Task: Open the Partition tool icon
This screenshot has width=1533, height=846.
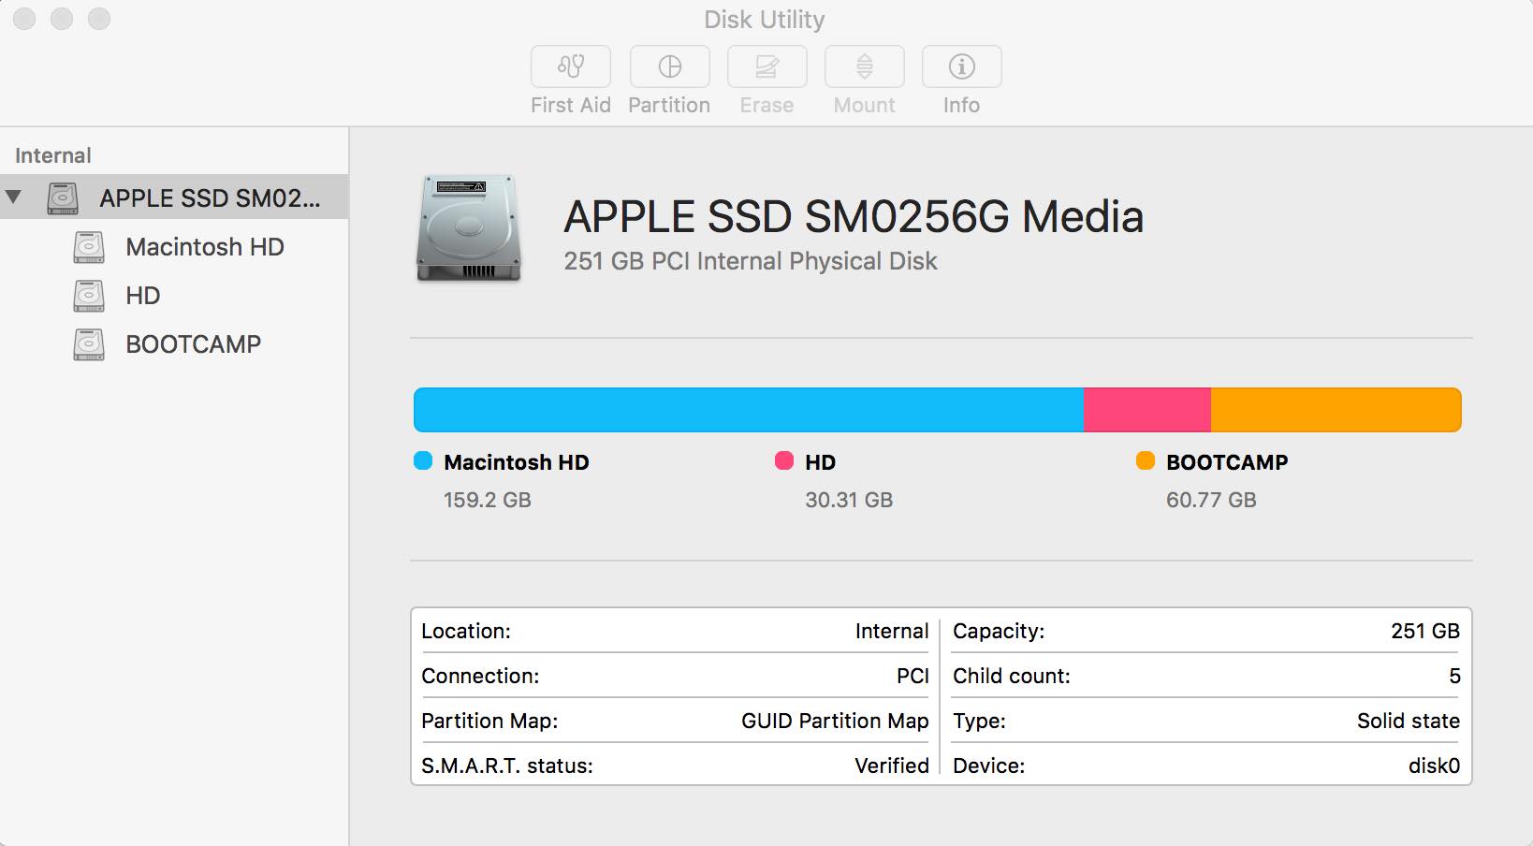Action: point(670,66)
